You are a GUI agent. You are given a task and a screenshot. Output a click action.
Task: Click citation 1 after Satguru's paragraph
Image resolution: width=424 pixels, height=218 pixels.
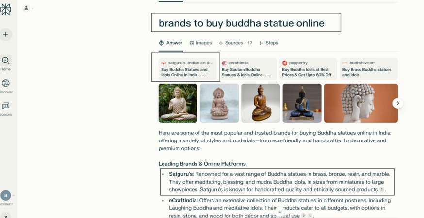tap(381, 189)
